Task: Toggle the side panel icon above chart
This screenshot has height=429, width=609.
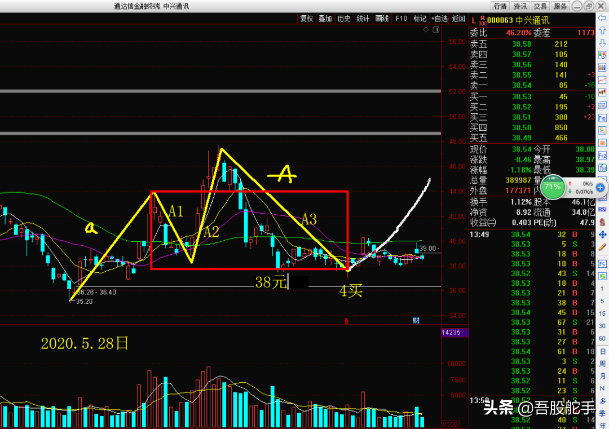Action: (436, 30)
